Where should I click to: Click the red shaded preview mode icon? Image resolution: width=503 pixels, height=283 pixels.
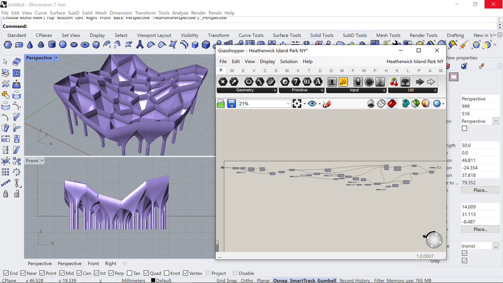[x=392, y=104]
